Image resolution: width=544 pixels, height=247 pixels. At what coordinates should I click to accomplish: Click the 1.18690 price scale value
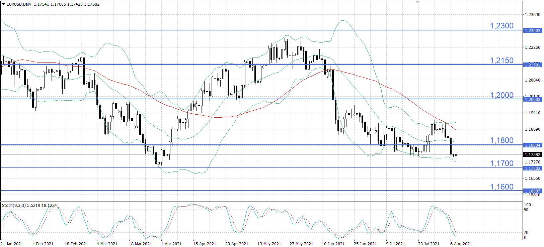point(533,129)
